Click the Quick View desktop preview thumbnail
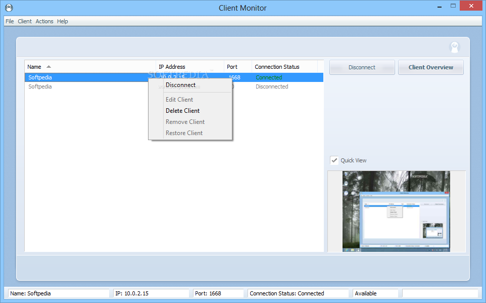This screenshot has height=303, width=486. (x=396, y=211)
